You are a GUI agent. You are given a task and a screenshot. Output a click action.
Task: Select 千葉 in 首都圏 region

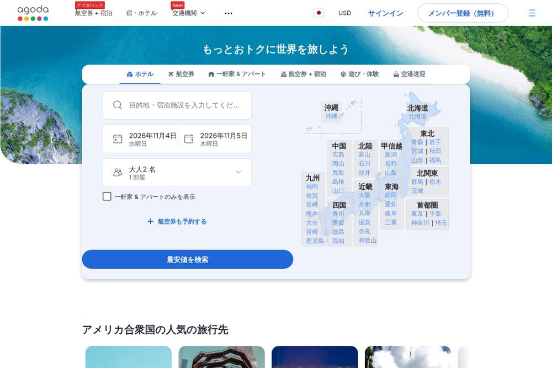click(x=435, y=214)
